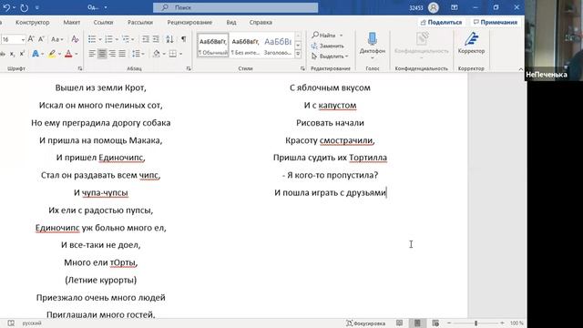Align text to the right

[112, 54]
